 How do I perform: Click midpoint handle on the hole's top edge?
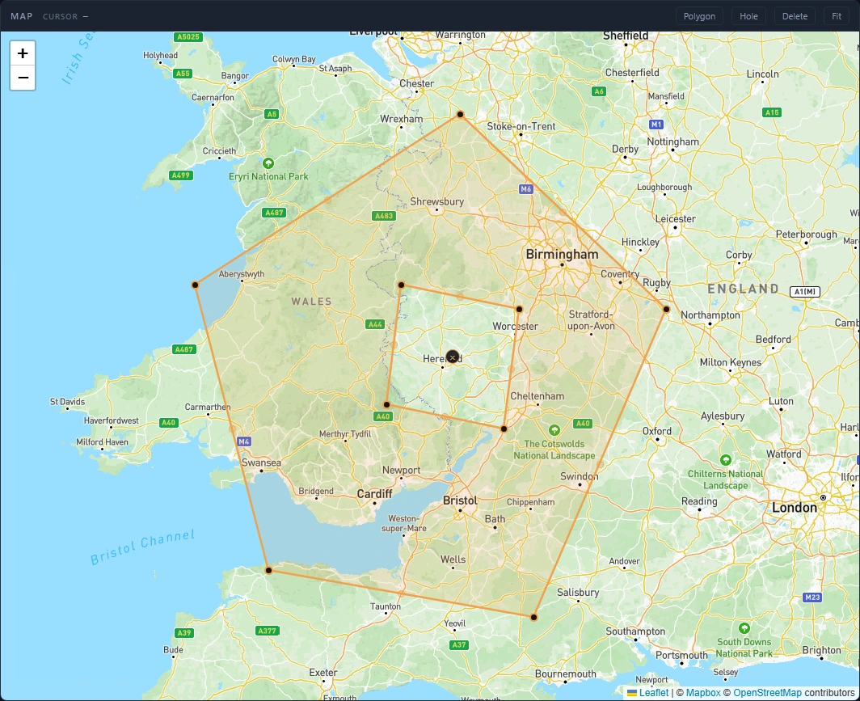click(x=460, y=298)
